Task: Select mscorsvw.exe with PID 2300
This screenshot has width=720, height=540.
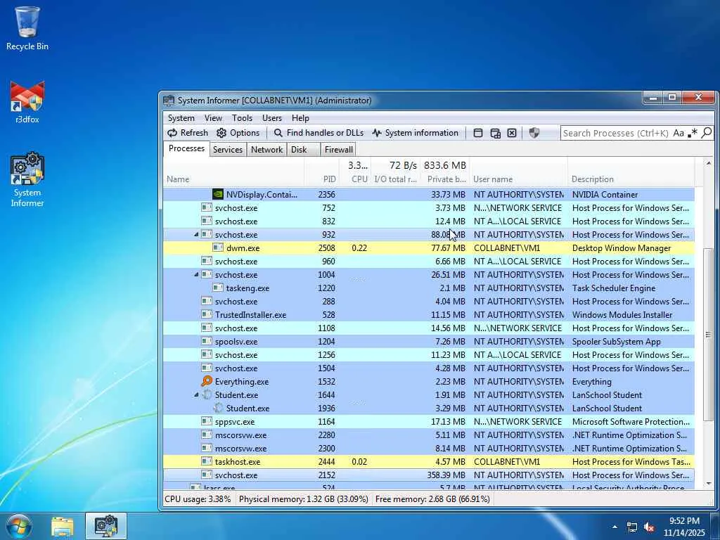Action: [x=429, y=448]
